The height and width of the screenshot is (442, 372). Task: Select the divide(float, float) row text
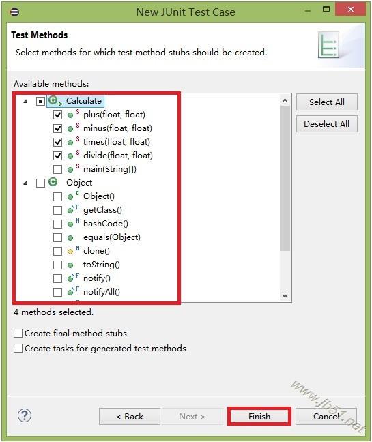(118, 156)
